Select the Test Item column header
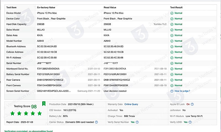This screenshot has width=221, height=132. click(x=11, y=7)
